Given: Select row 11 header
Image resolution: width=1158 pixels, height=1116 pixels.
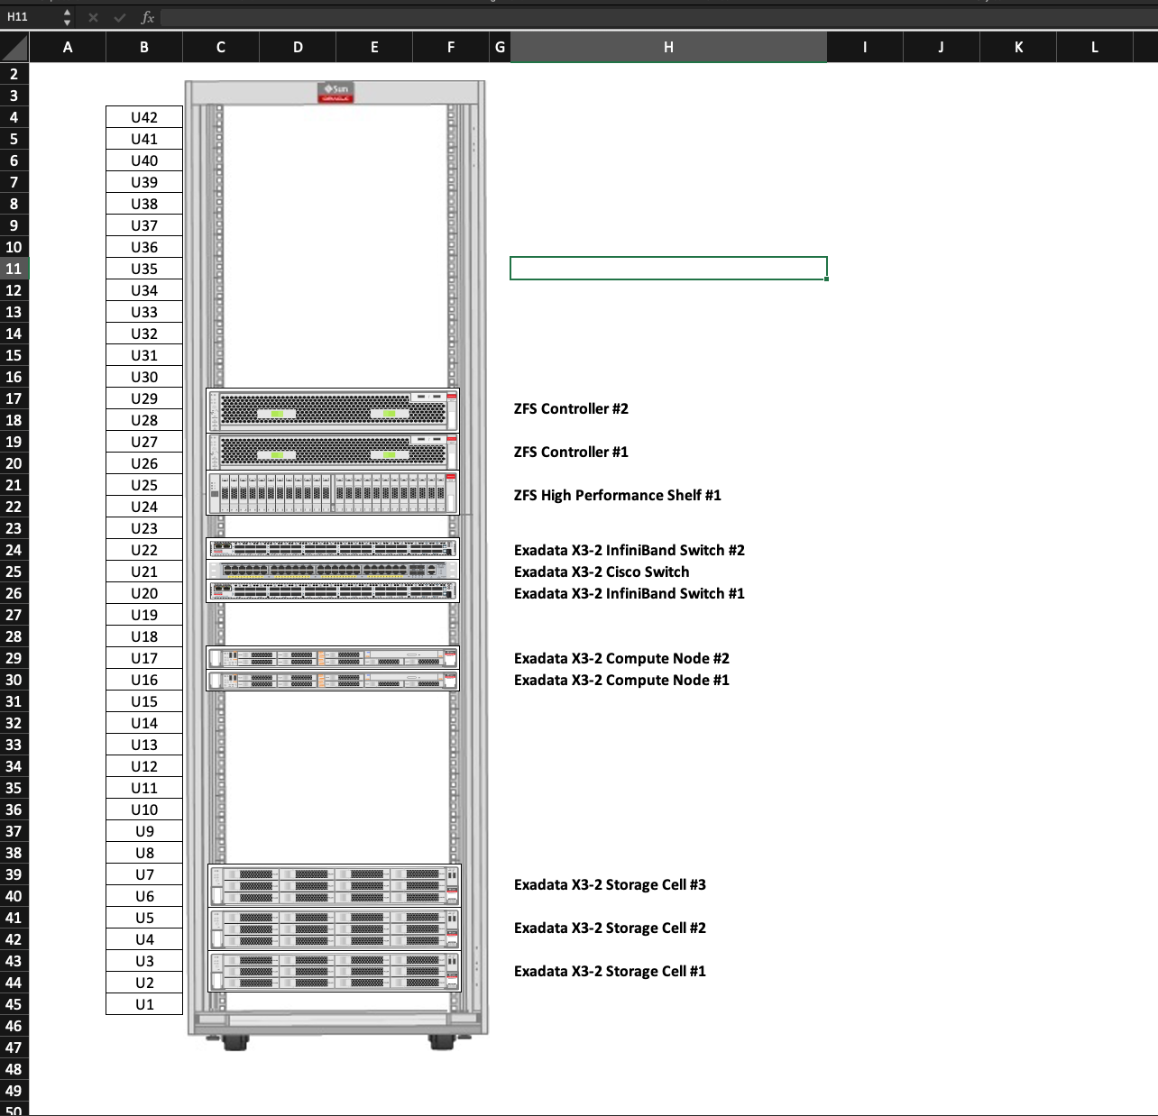Looking at the screenshot, I should tap(14, 269).
